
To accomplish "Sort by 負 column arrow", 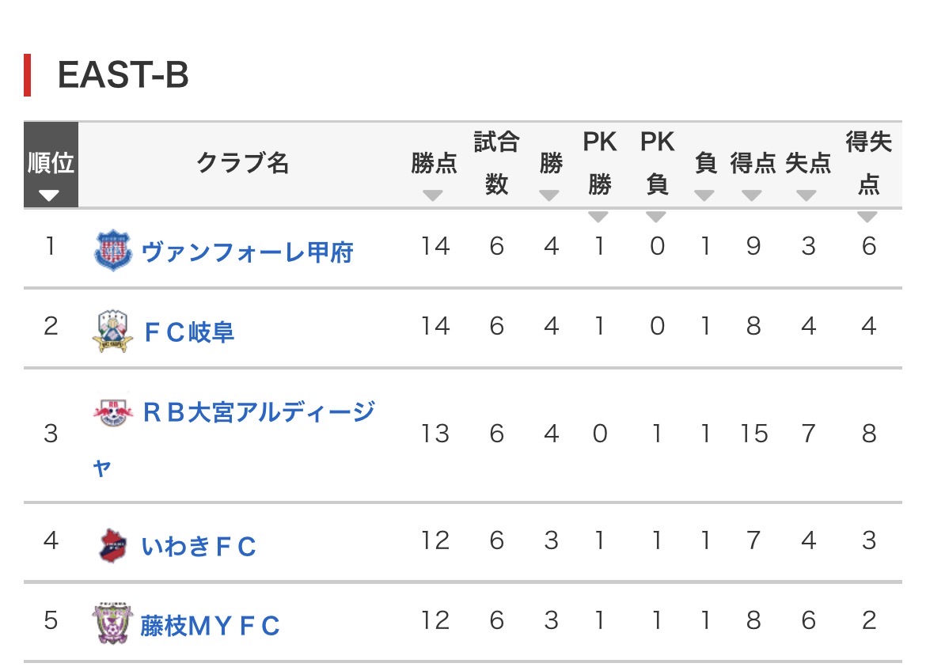I will (704, 195).
